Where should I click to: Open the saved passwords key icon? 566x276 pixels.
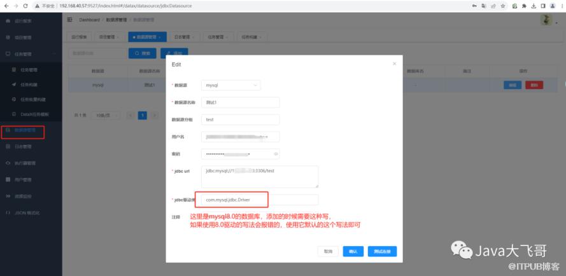(x=475, y=6)
